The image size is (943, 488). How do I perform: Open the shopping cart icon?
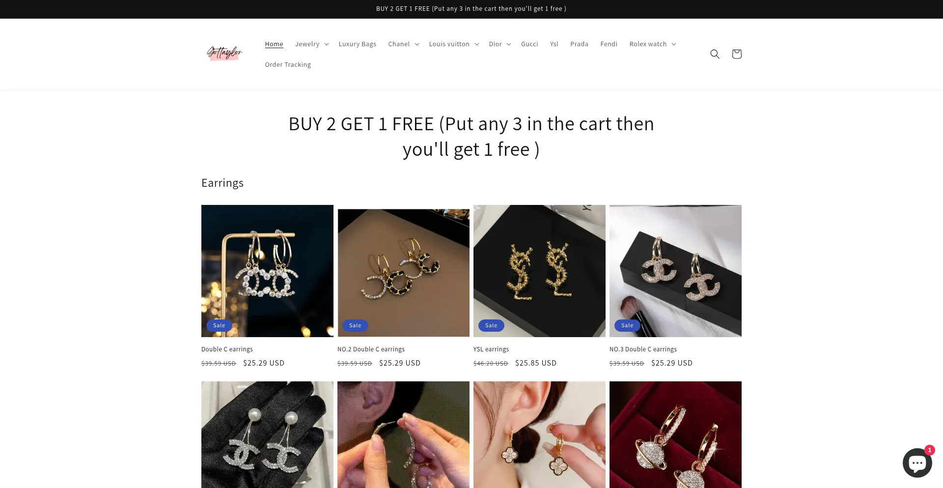[736, 54]
